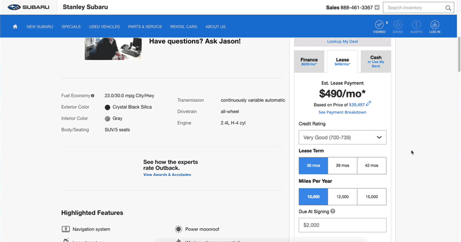Select 36 mos lease term
The width and height of the screenshot is (461, 242).
[313, 165]
